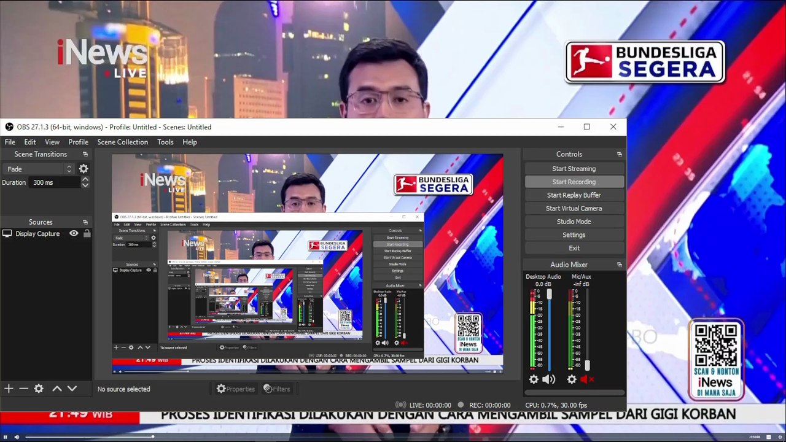Click Start Streaming button

[574, 169]
